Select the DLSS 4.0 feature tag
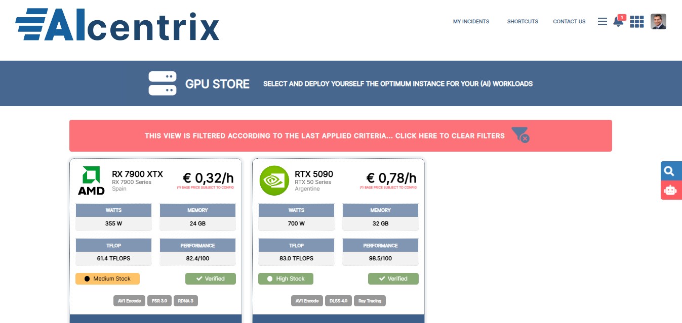This screenshot has width=682, height=323. 338,301
